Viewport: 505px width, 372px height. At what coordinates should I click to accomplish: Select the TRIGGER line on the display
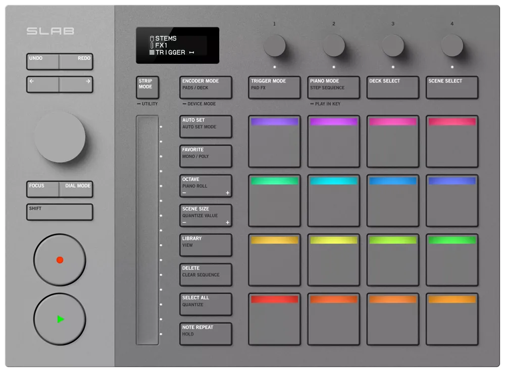click(x=172, y=53)
